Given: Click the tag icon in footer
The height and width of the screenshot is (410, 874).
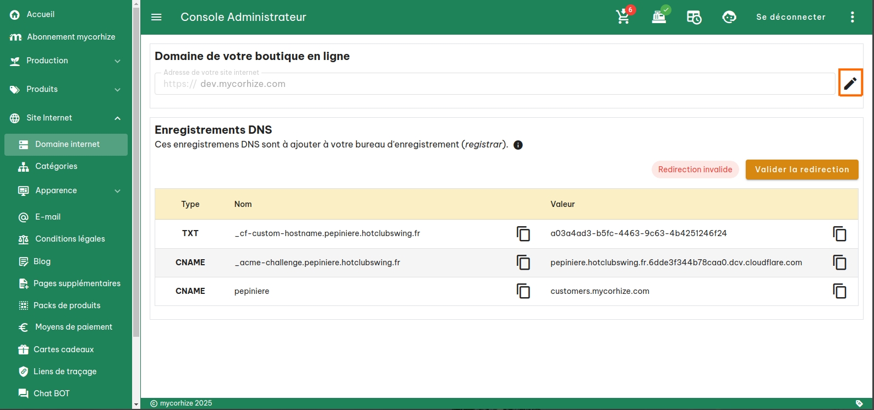Looking at the screenshot, I should coord(859,403).
